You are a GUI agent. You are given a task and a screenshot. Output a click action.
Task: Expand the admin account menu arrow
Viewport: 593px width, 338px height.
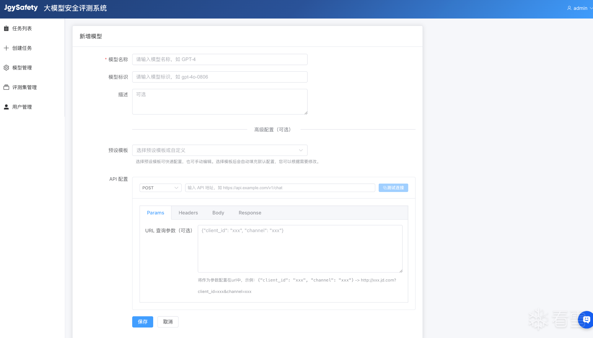pos(591,8)
